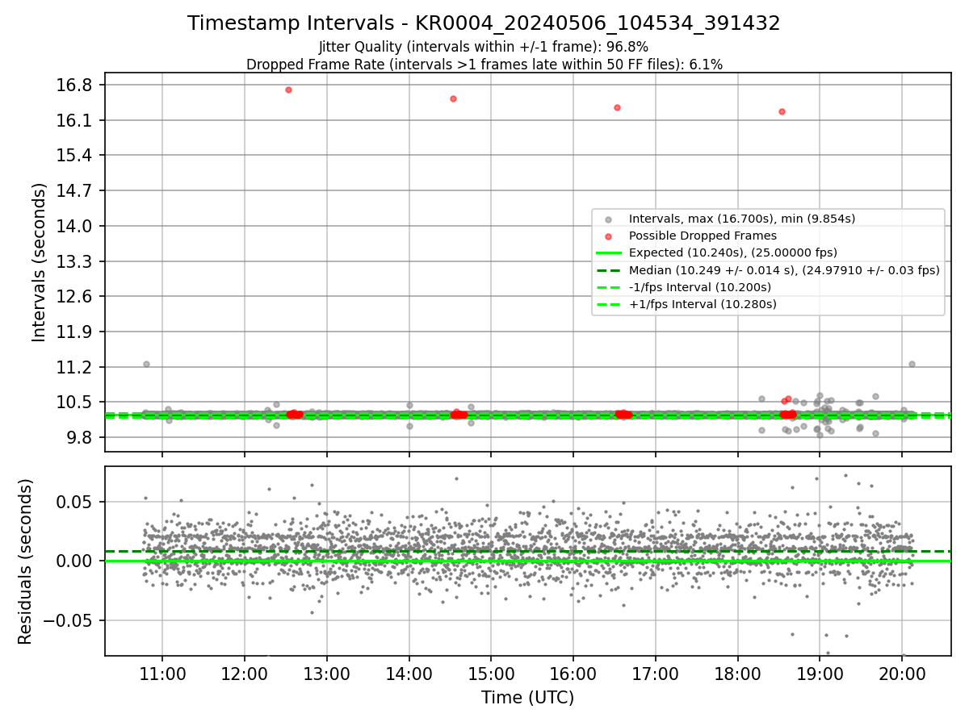This screenshot has width=969, height=726.
Task: Click the 17:00 time tick label
Action: coord(656,674)
